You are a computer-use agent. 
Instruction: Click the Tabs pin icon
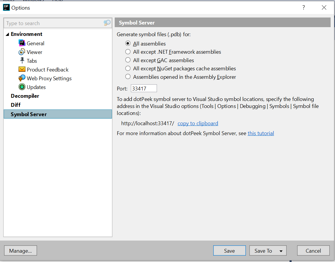(22, 61)
